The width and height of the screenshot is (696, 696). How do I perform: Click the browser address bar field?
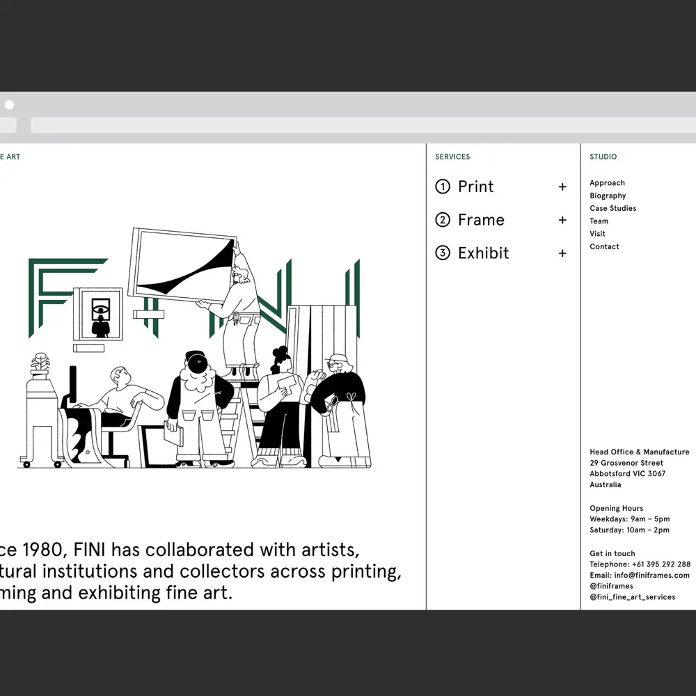[363, 125]
